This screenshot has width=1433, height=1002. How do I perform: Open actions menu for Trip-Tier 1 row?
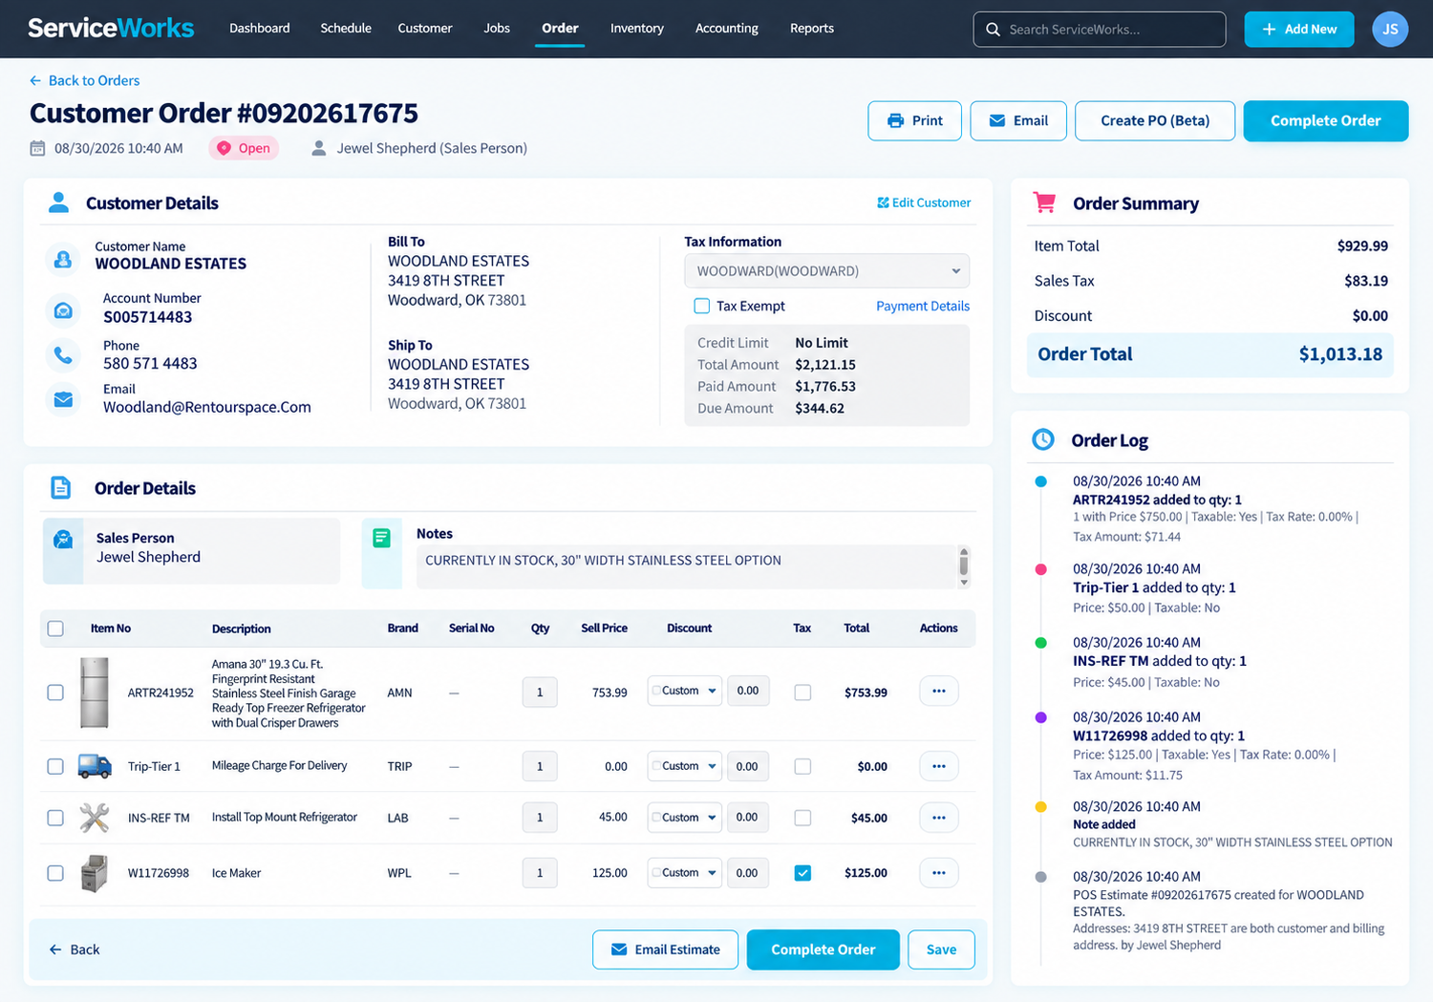coord(939,766)
